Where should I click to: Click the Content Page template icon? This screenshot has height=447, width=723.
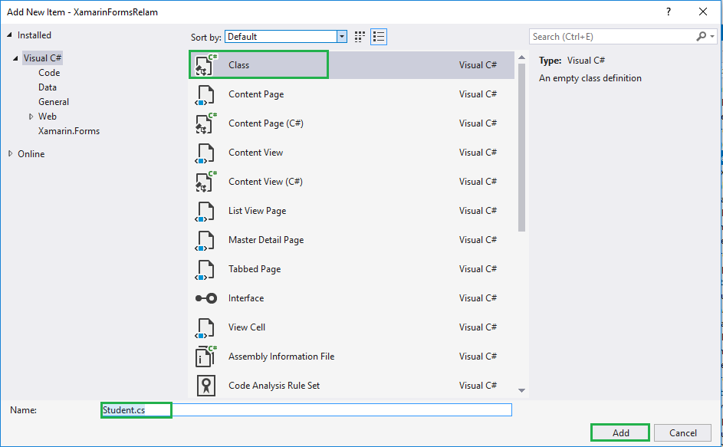pos(205,94)
